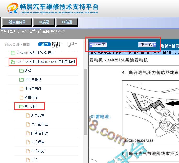
Task: Collapse the 303-01A 发动机 folder icon
Action: point(13,62)
